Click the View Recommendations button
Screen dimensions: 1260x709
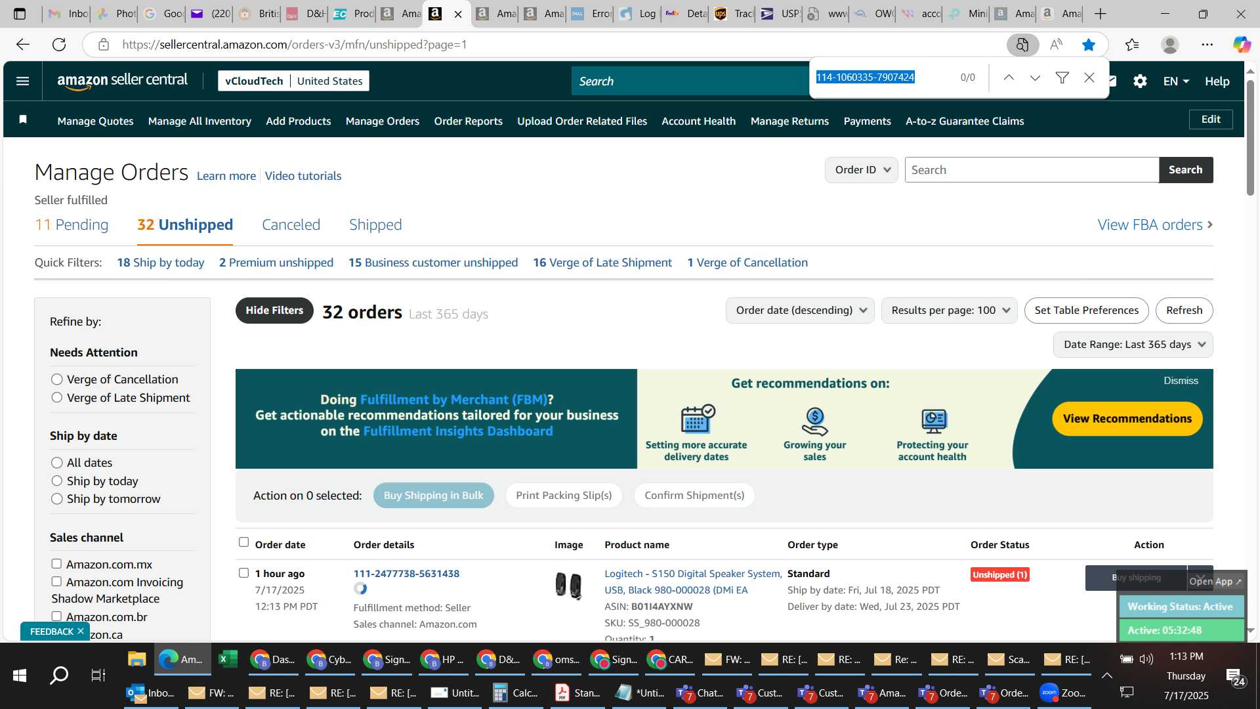[x=1127, y=419]
